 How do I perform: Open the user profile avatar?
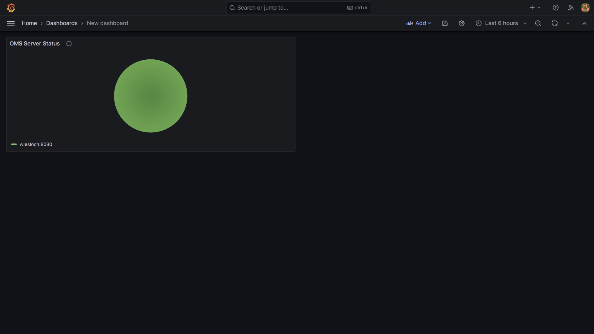click(585, 8)
